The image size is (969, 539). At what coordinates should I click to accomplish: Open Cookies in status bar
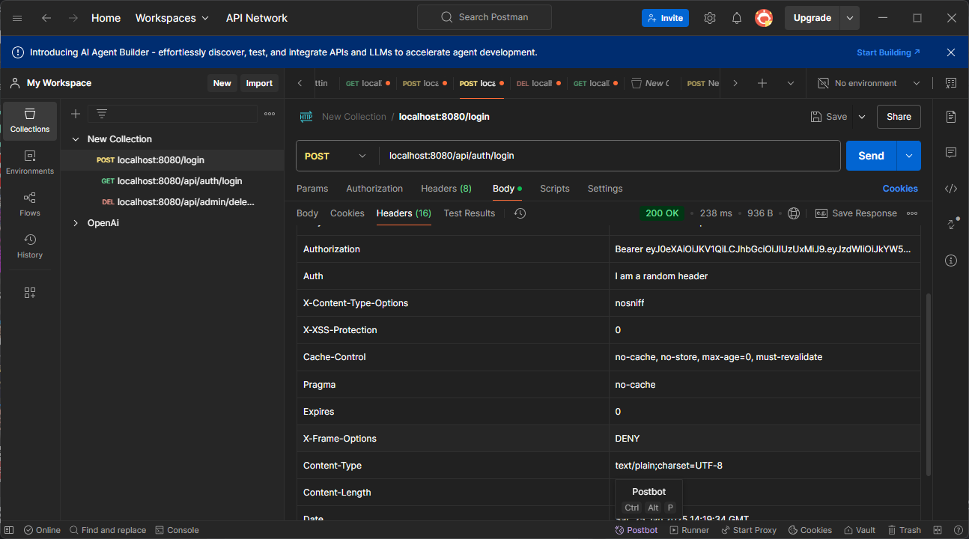point(809,530)
